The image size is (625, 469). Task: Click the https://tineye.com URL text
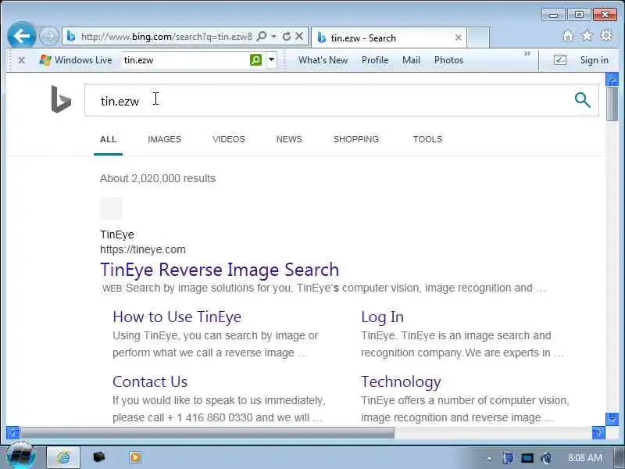pyautogui.click(x=143, y=249)
